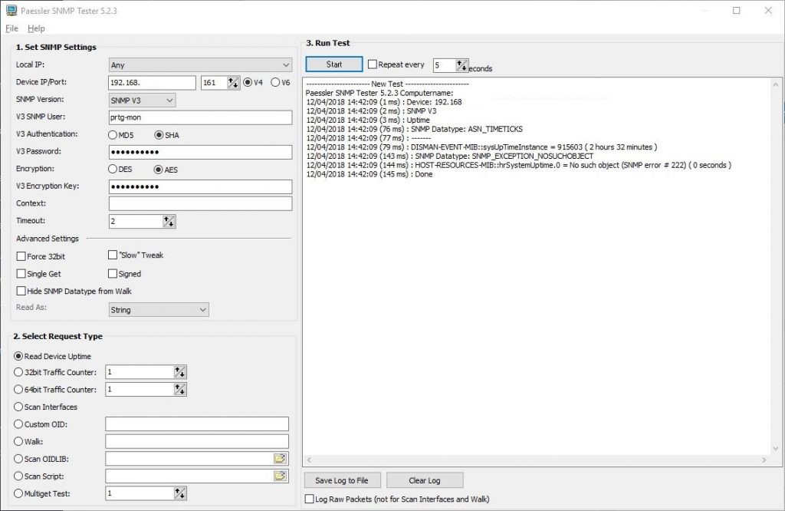The image size is (785, 511).
Task: Enable Log Raw Packets checkbox
Action: [x=310, y=499]
